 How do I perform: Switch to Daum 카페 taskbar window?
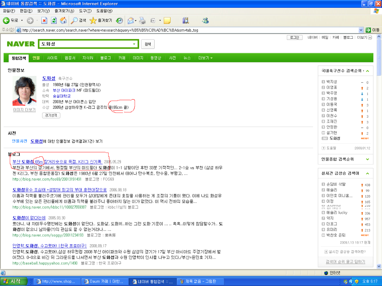[x=104, y=282]
